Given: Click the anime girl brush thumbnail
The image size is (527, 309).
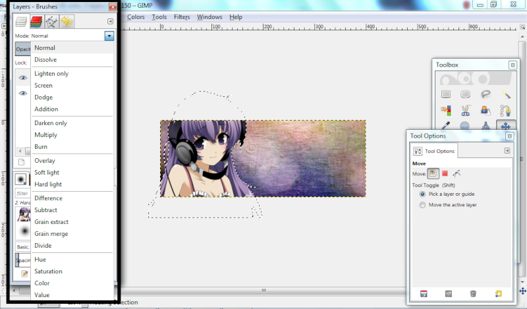Looking at the screenshot, I should click(x=24, y=215).
